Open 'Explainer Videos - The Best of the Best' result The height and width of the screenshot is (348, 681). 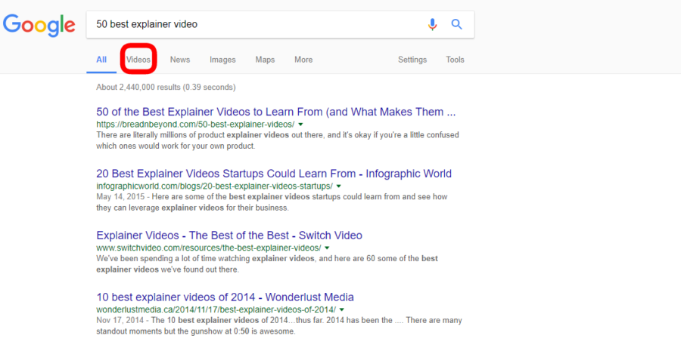click(x=229, y=236)
